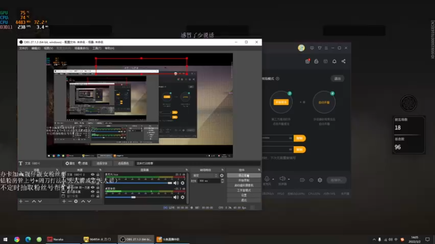435x244 pixels.
Task: Open settings gear in Douyu bottom bar
Action: pos(320,180)
